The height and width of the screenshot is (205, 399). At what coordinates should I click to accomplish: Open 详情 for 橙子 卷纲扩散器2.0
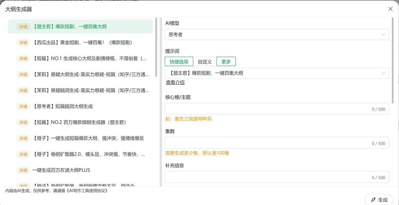(x=23, y=154)
